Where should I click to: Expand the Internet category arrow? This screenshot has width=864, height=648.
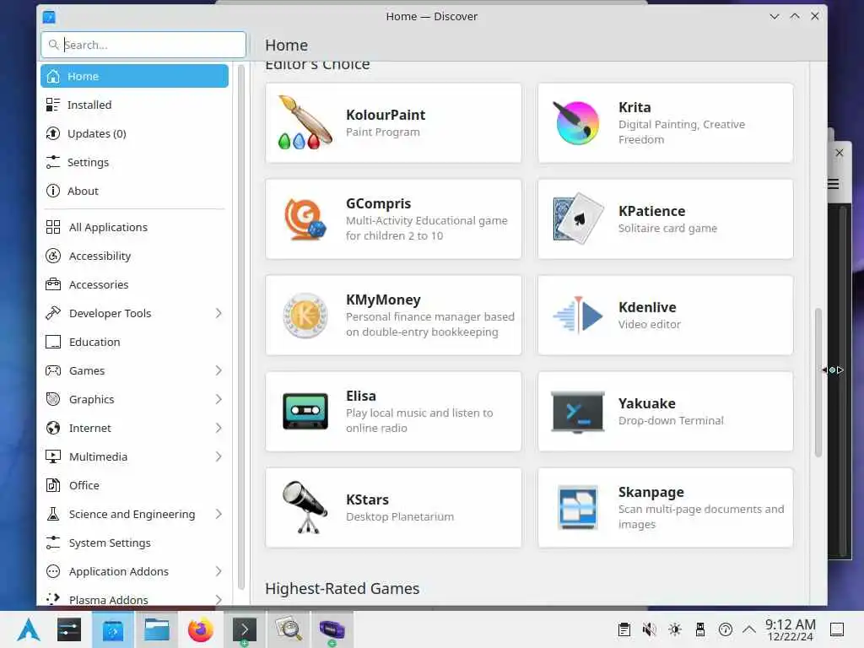point(219,428)
